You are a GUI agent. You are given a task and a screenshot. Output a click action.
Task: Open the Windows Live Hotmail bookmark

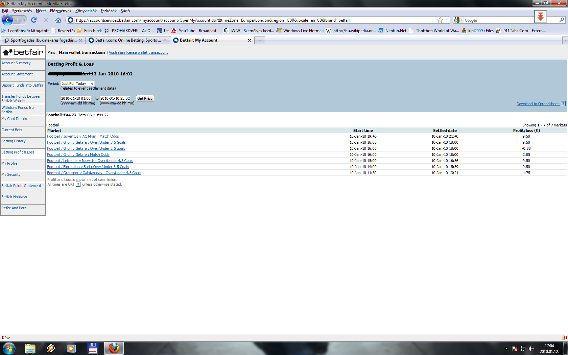click(x=300, y=31)
